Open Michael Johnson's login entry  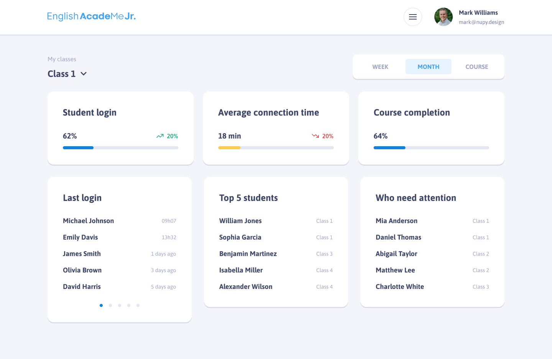[x=89, y=221]
